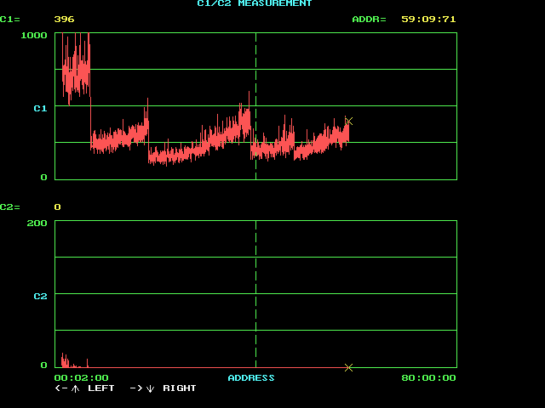
Task: Click the up arrow symbol before LEFT
Action: (x=76, y=388)
